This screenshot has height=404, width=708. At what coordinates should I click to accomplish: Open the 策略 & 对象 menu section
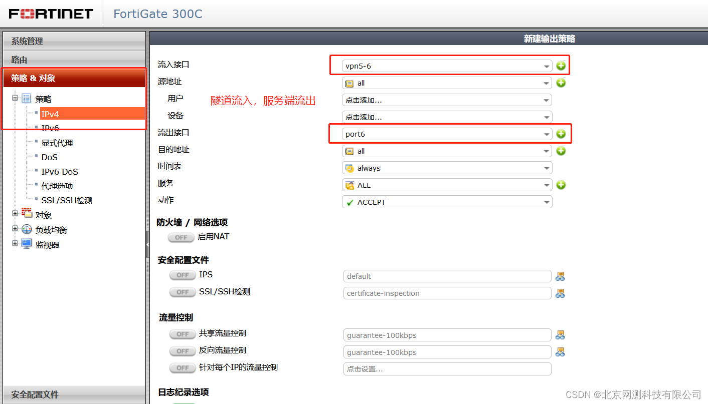coord(74,78)
